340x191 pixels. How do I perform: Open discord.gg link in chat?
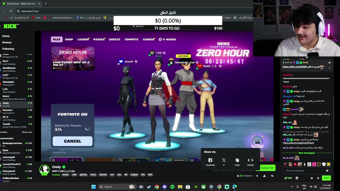pyautogui.click(x=298, y=143)
